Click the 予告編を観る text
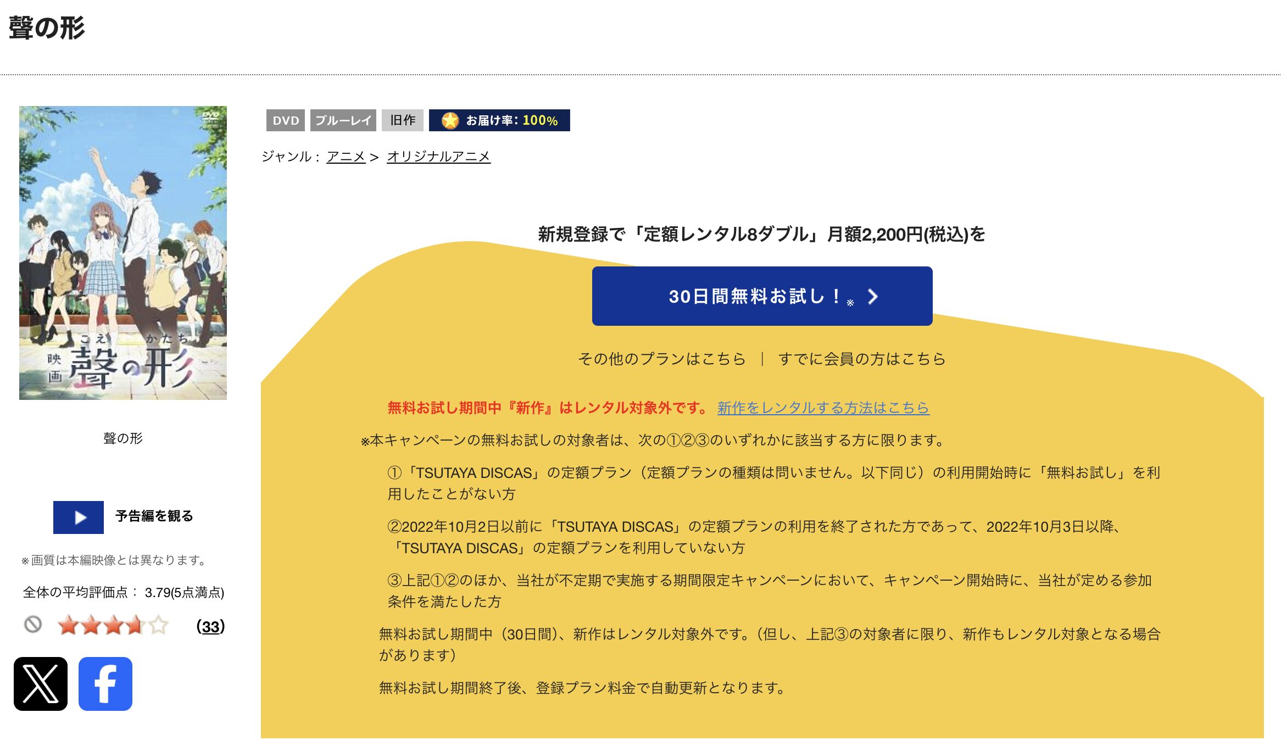 [154, 516]
